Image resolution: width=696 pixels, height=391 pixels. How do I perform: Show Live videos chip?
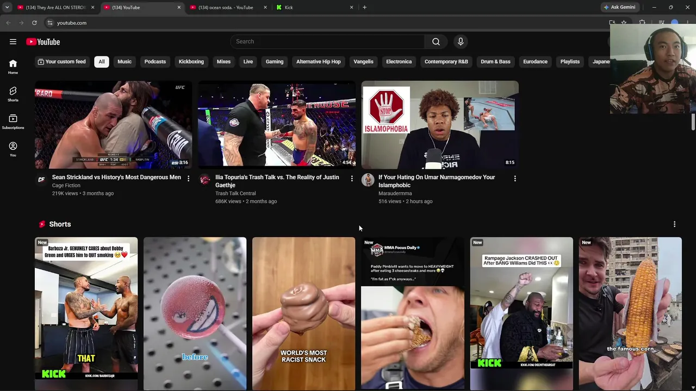pyautogui.click(x=248, y=62)
